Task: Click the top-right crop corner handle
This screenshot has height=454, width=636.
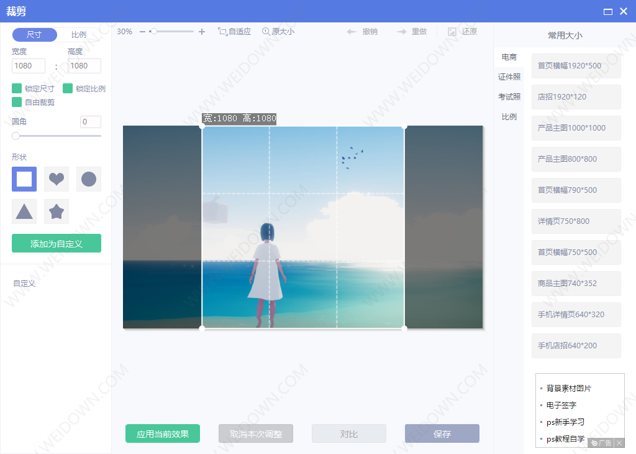Action: pos(404,127)
